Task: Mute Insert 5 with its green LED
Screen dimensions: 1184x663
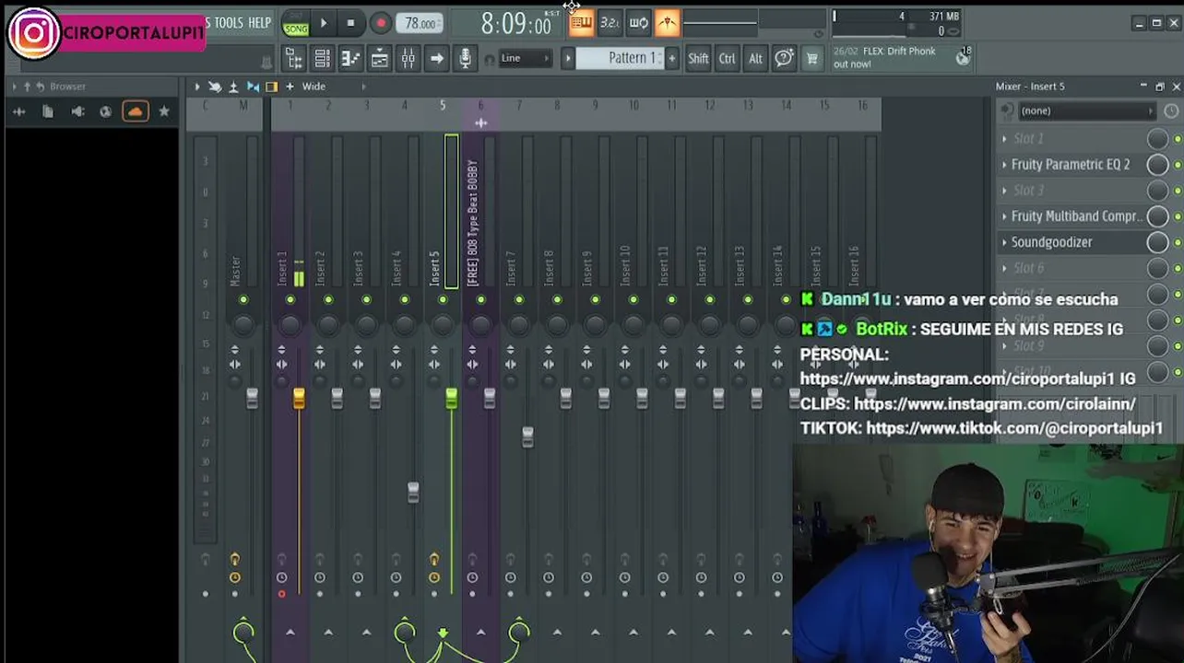Action: click(x=443, y=300)
